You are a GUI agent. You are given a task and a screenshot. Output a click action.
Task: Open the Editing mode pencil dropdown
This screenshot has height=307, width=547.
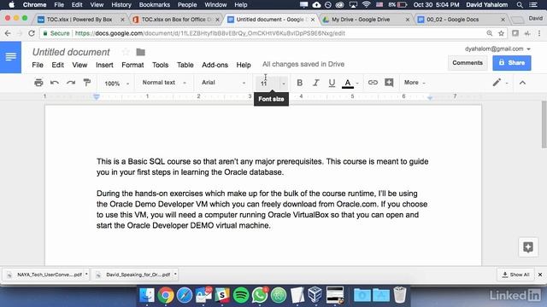pos(500,83)
